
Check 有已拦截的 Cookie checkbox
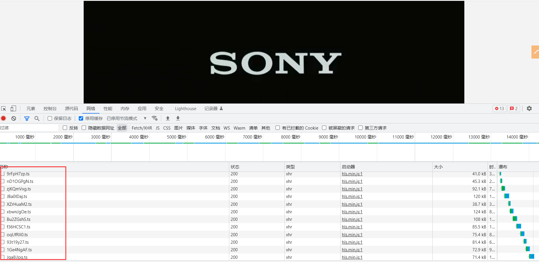(x=277, y=128)
